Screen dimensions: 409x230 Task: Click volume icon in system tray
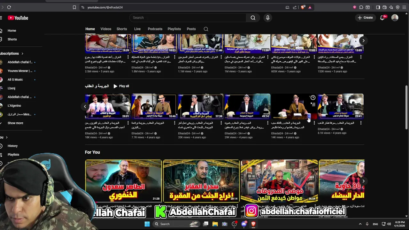(x=389, y=224)
